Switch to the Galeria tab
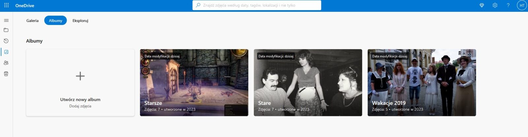 coord(32,20)
